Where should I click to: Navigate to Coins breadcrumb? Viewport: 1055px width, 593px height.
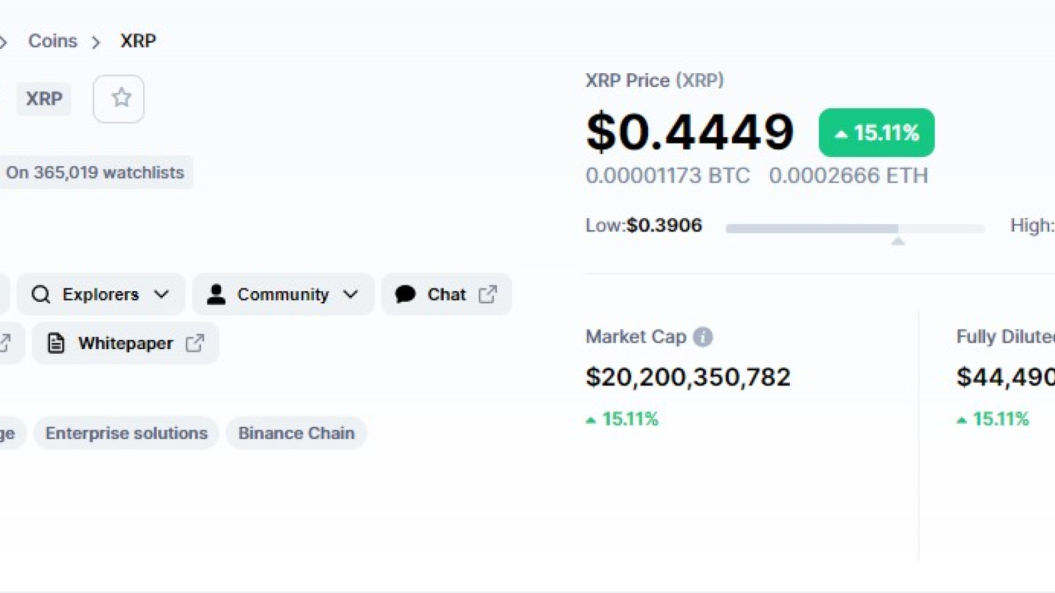pos(53,41)
